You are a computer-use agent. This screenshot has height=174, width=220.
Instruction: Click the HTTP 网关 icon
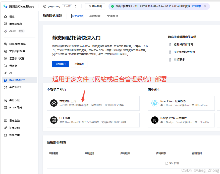pos(5,108)
